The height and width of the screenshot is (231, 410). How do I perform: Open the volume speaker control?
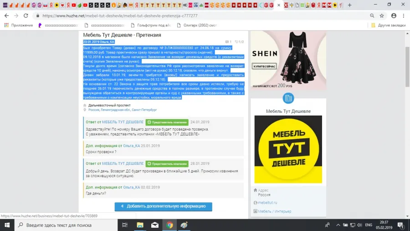pyautogui.click(x=359, y=225)
